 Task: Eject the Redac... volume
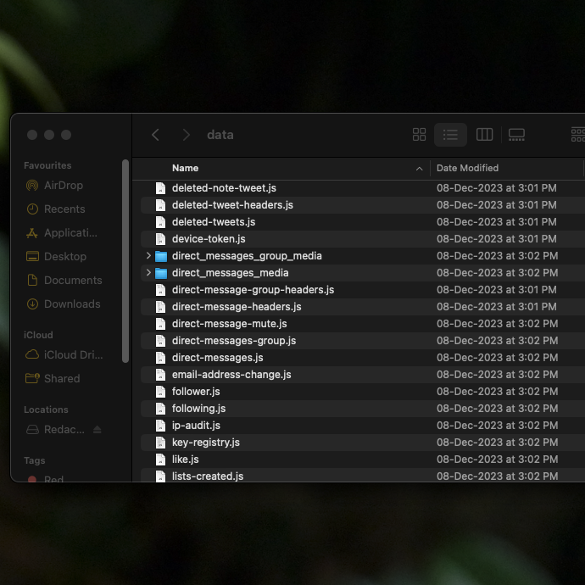point(97,430)
